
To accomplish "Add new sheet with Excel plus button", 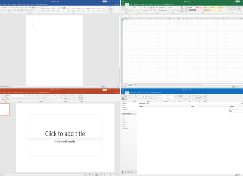I will coord(135,85).
